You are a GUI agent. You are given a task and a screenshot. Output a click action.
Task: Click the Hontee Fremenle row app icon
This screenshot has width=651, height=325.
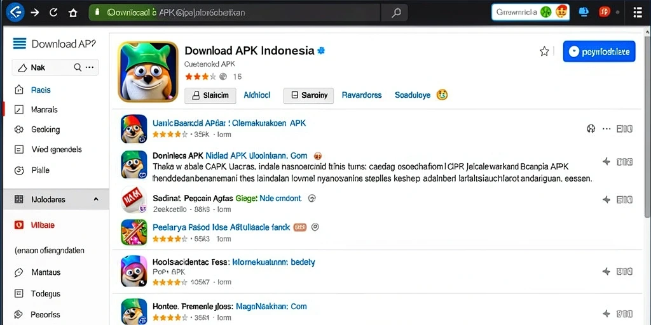point(134,311)
